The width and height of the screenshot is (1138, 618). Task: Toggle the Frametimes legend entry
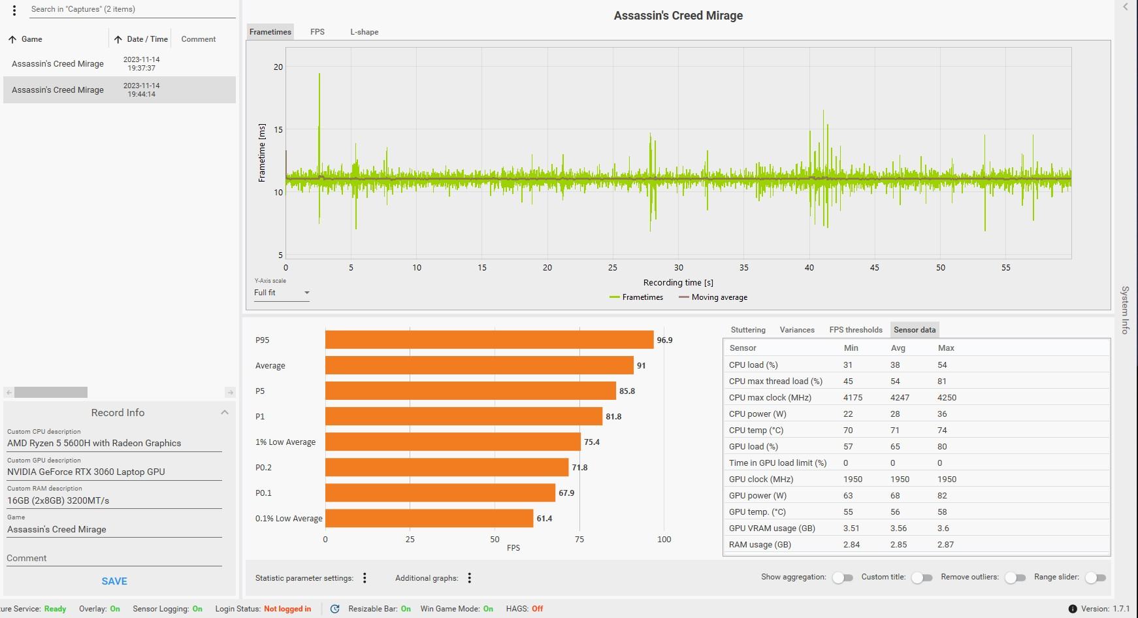coord(636,297)
